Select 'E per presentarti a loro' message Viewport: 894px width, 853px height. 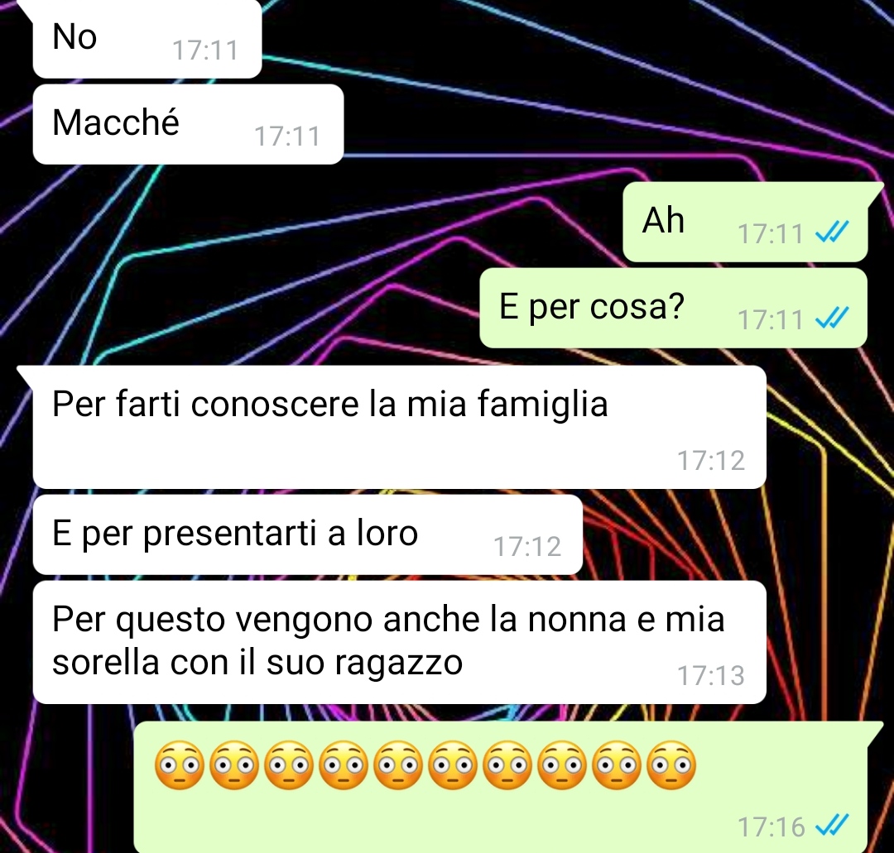(x=308, y=534)
